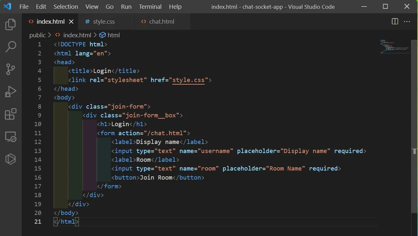Click the Room label text on line 14
This screenshot has height=236, width=418.
(143, 160)
